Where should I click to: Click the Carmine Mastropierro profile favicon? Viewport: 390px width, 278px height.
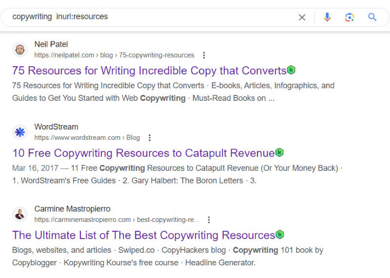click(20, 214)
